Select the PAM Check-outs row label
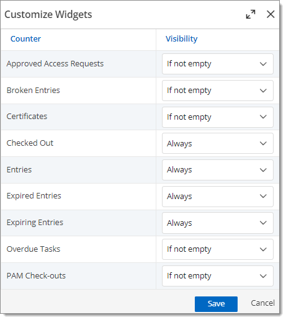The image size is (286, 320). click(x=36, y=276)
